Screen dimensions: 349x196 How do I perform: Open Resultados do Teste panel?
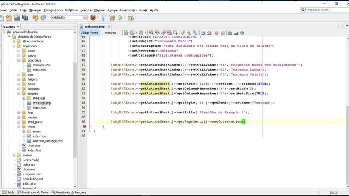point(33,192)
